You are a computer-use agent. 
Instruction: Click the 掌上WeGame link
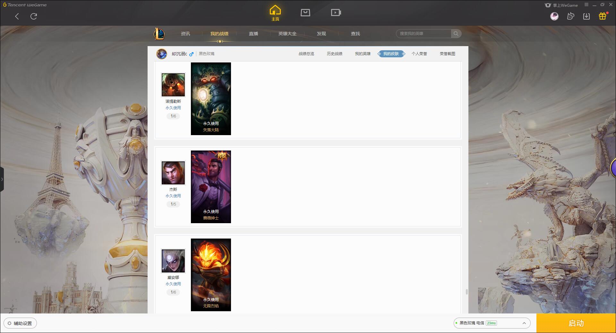point(561,5)
